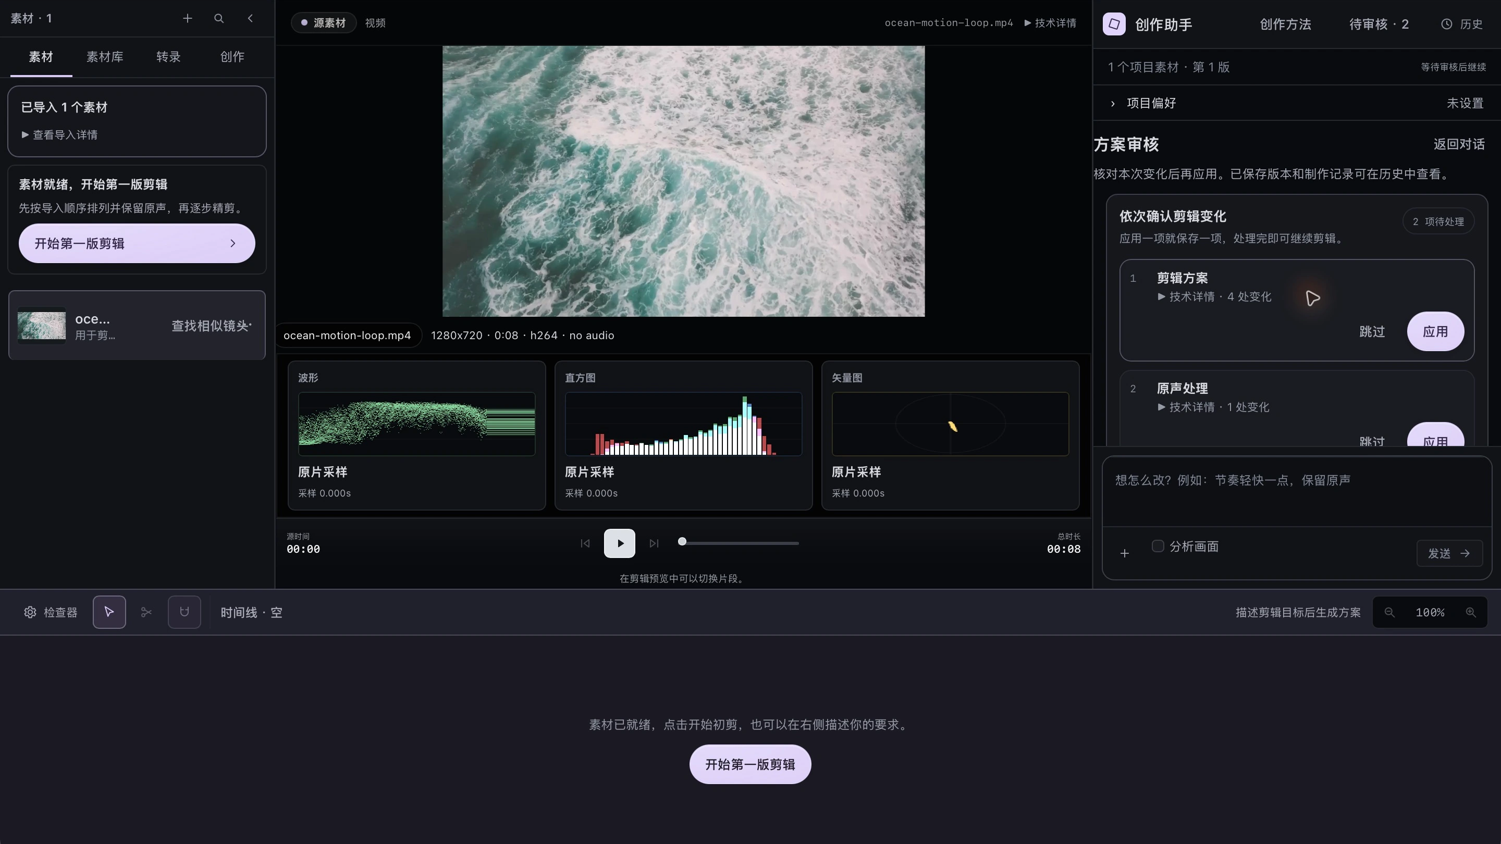Click the creation assistant logo icon
Screen dimensions: 1501x844
pos(1114,24)
